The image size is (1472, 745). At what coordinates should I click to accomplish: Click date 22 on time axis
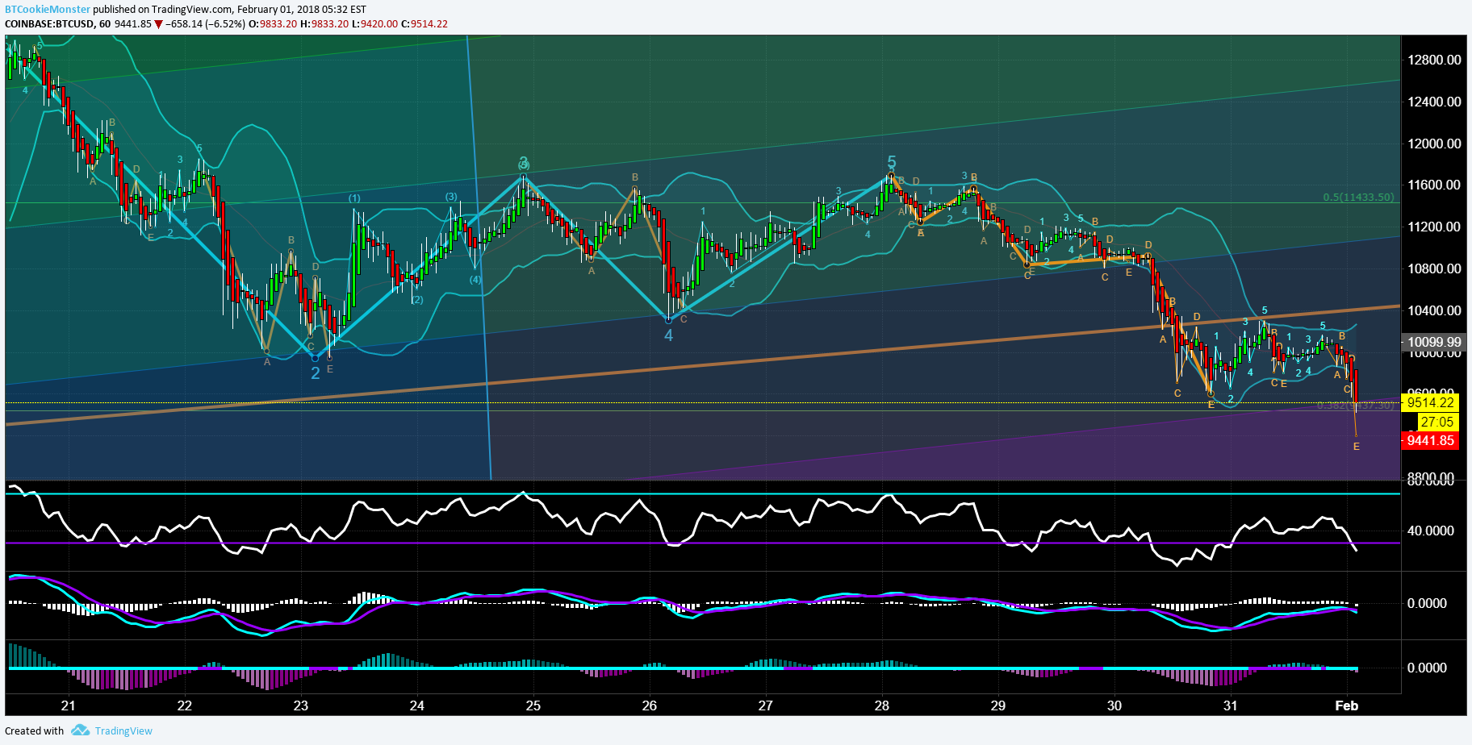tap(185, 705)
